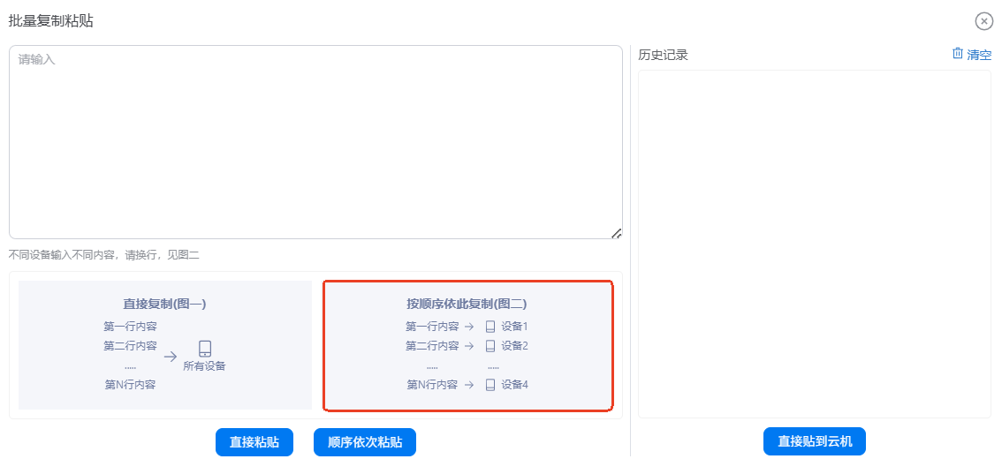Click the 直接复制(图一) illustration heading

click(165, 305)
